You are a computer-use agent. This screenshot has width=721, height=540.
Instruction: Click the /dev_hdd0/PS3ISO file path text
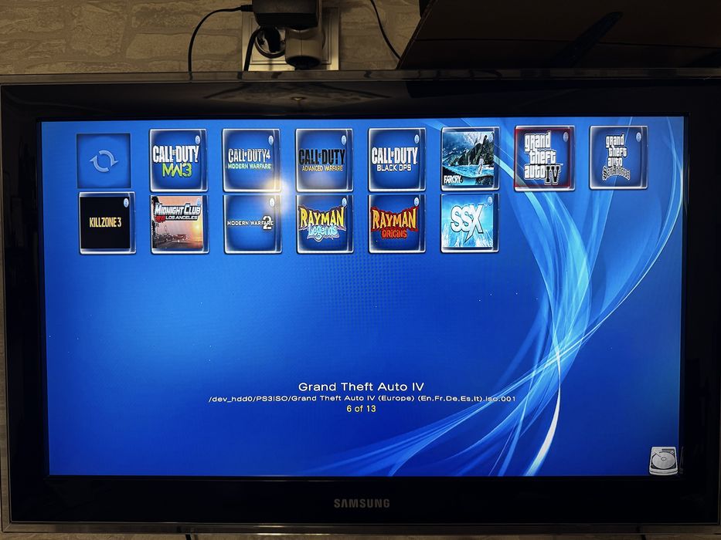362,399
